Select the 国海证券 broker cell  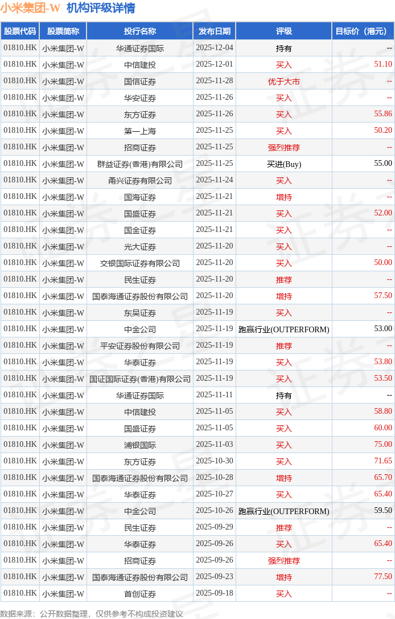(140, 197)
